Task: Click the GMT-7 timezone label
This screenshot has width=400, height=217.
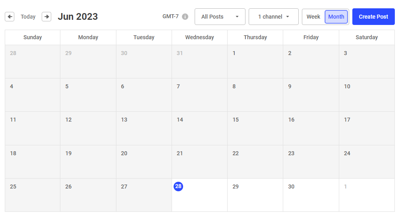Action: [x=170, y=17]
